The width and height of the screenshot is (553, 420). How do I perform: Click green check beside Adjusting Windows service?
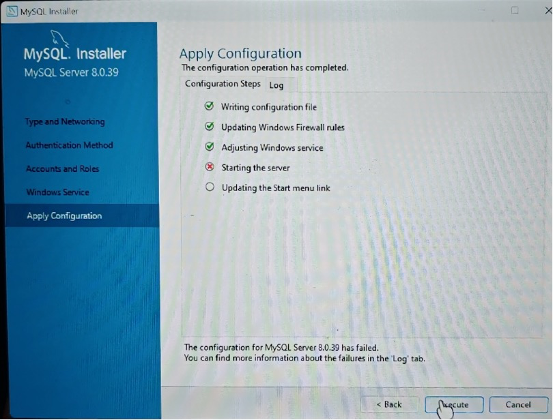tap(210, 147)
